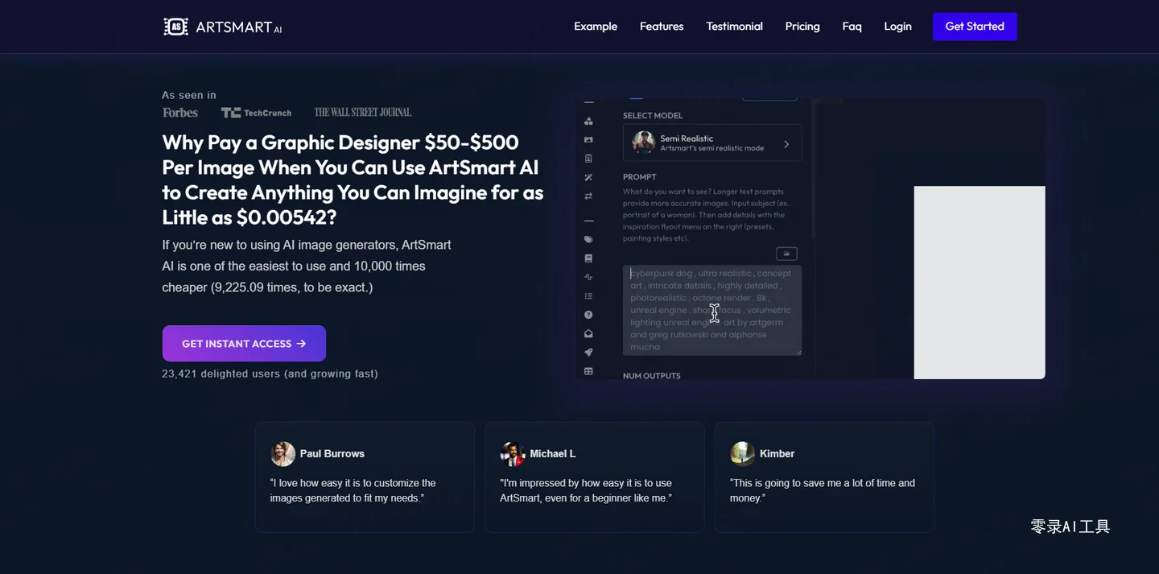This screenshot has width=1159, height=574.
Task: Click the cyberpunk dog prompt text area
Action: [712, 310]
